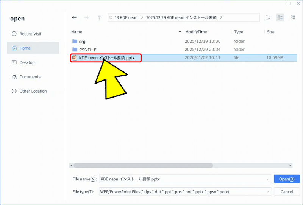Screen dimensions: 303x205
Task: Click modify time 2025/12/29 23:34
Action: click(x=203, y=50)
